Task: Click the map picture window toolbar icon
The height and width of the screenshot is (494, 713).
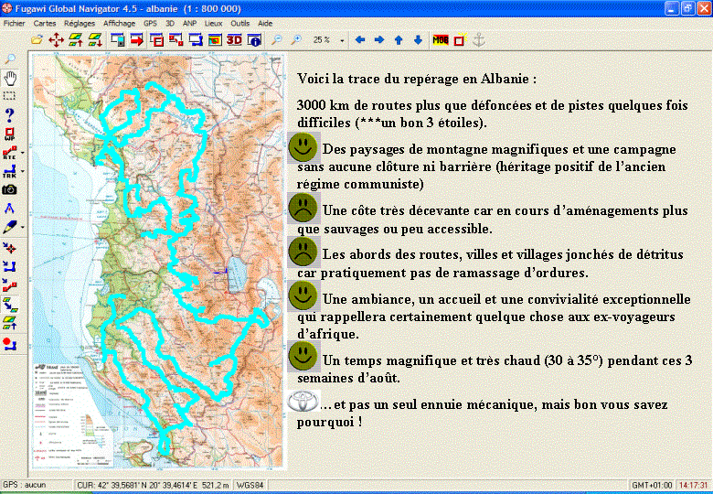Action: (215, 40)
